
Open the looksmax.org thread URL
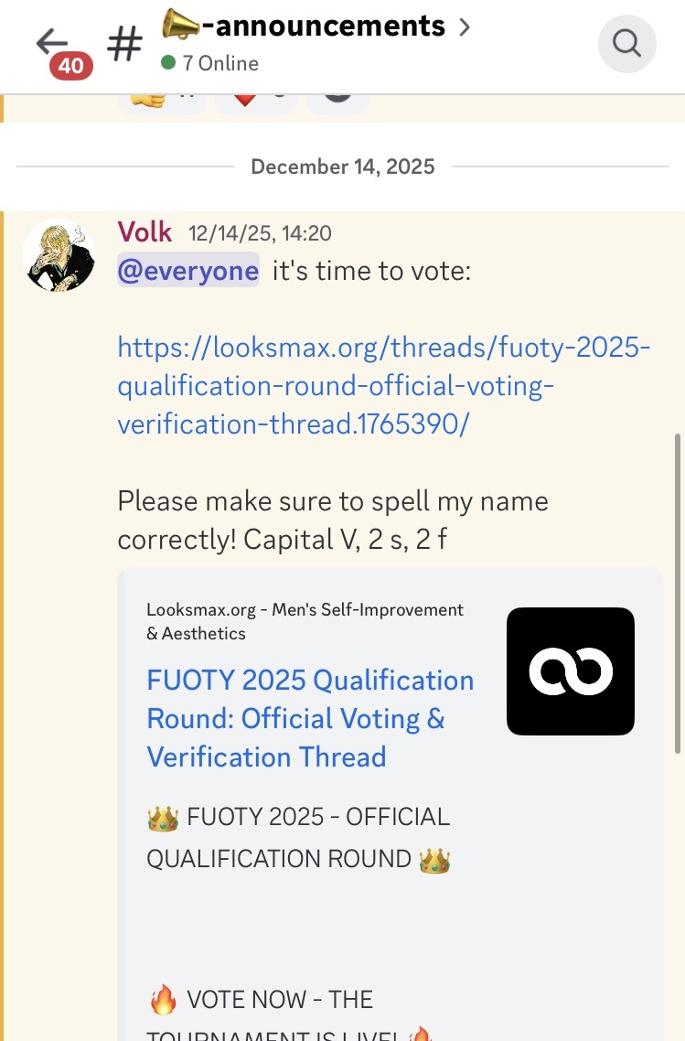384,386
